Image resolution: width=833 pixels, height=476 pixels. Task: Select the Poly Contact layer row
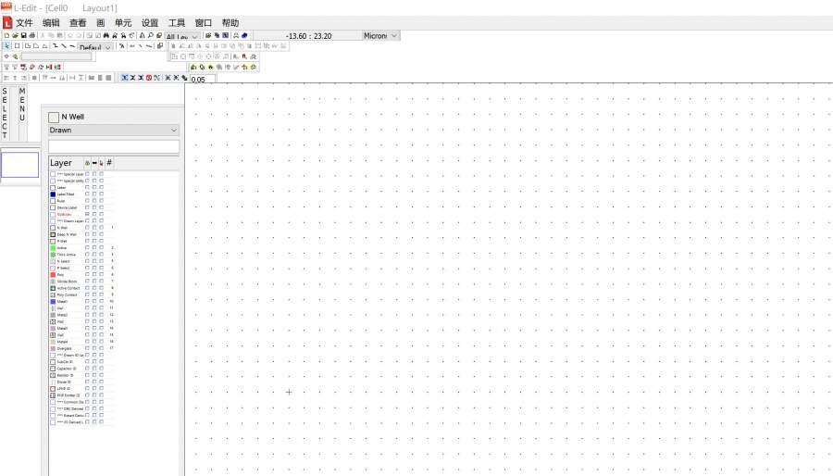point(81,294)
